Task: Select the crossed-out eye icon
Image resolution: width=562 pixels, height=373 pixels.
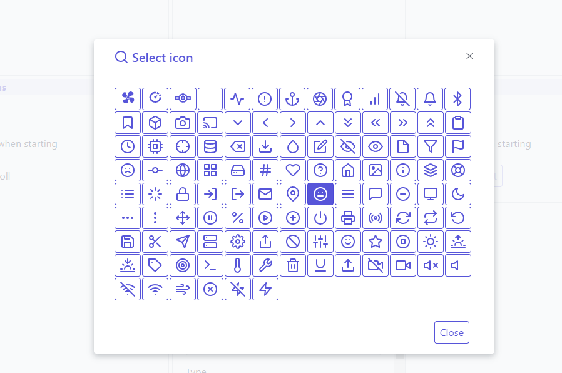Action: click(x=348, y=146)
